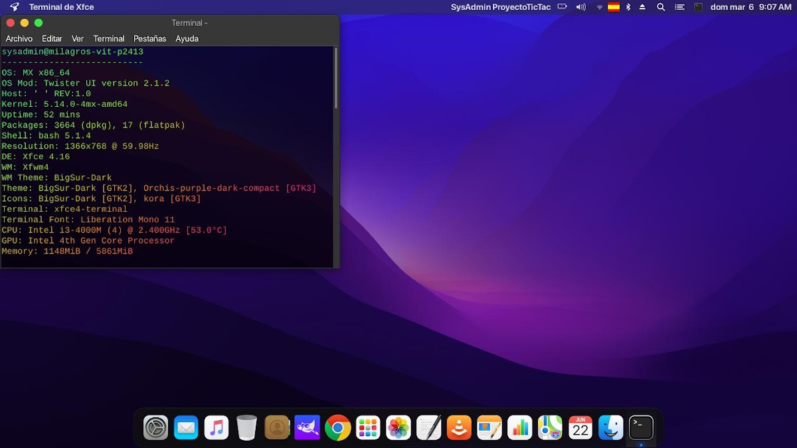Screen dimensions: 797x448
Task: Open the Pestañas menu
Action: click(149, 38)
